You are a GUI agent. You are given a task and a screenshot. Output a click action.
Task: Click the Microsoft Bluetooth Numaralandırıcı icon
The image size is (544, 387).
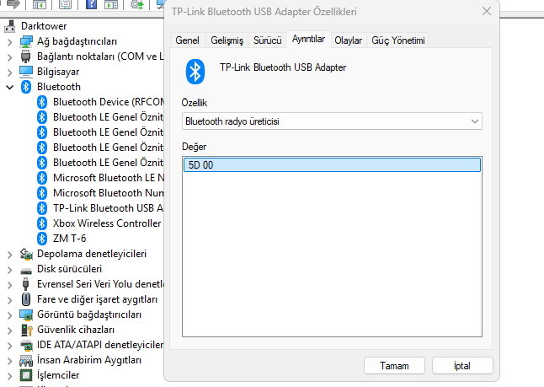42,193
